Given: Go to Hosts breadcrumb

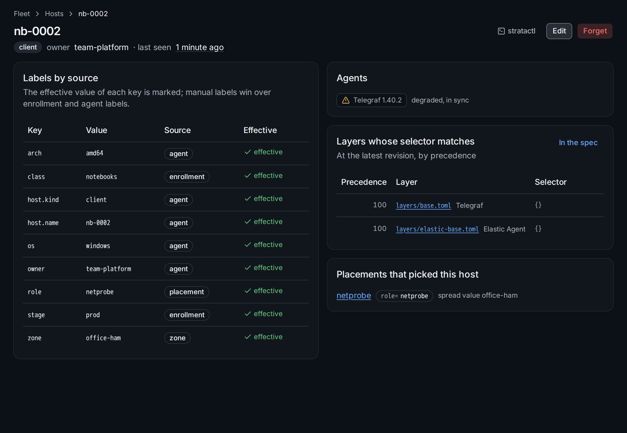Looking at the screenshot, I should pos(54,14).
